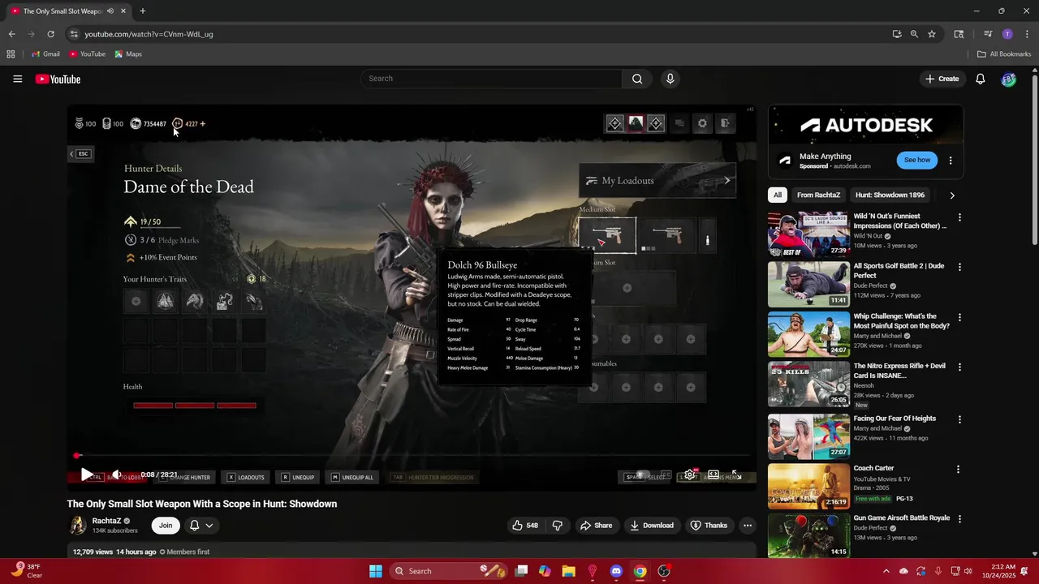Open a new browser tab
The height and width of the screenshot is (584, 1039).
[x=142, y=11]
